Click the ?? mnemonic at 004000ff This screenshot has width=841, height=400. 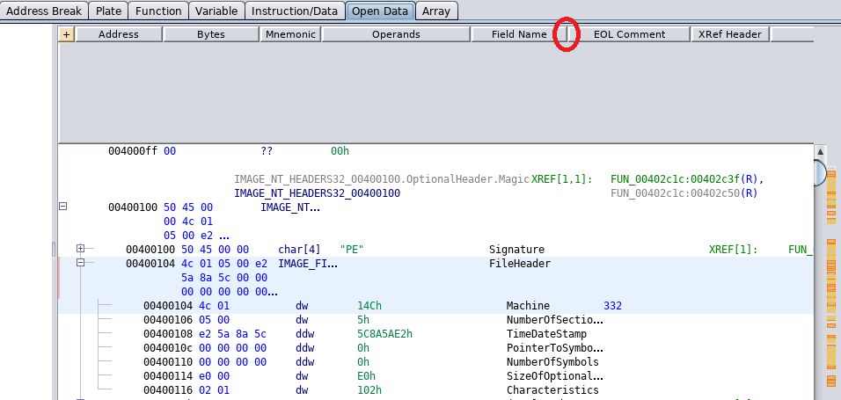[267, 151]
